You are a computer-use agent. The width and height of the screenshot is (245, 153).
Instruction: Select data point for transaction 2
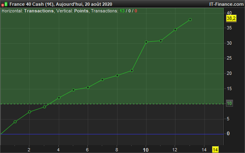[29, 112]
